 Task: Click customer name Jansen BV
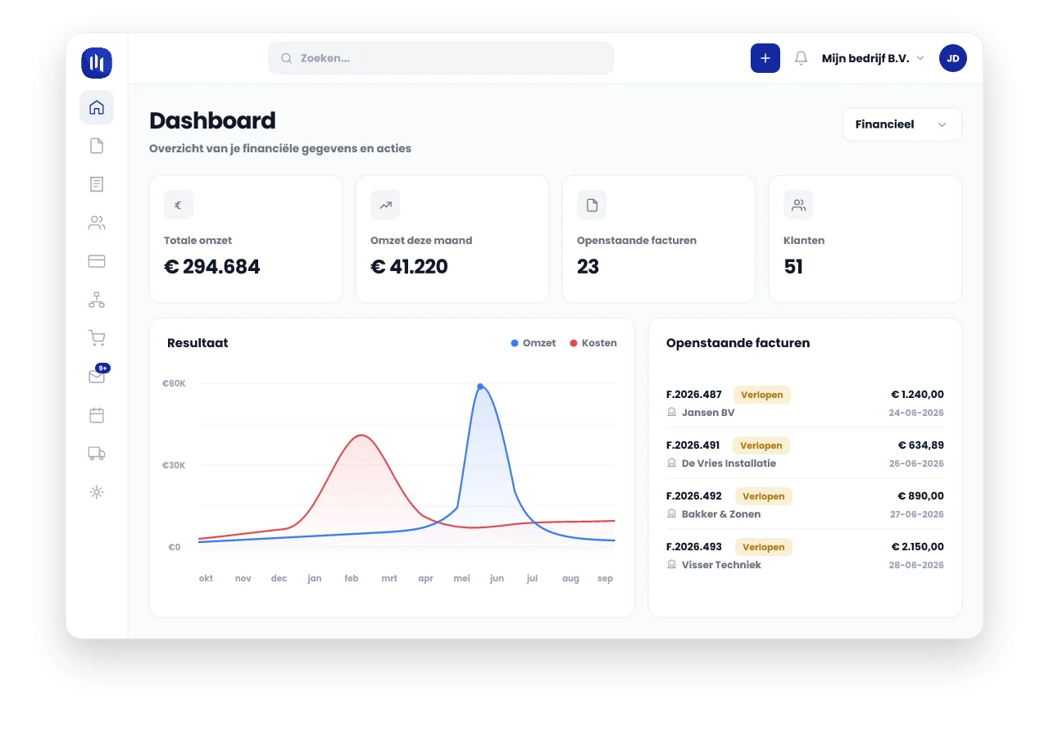tap(708, 413)
